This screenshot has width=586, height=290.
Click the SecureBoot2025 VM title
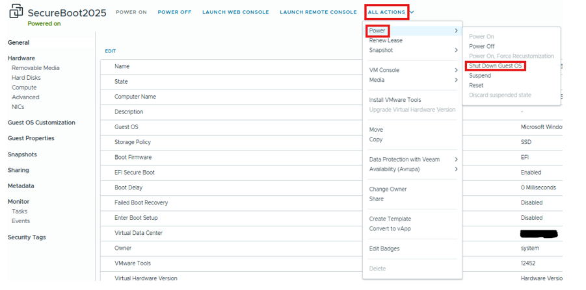tap(67, 13)
